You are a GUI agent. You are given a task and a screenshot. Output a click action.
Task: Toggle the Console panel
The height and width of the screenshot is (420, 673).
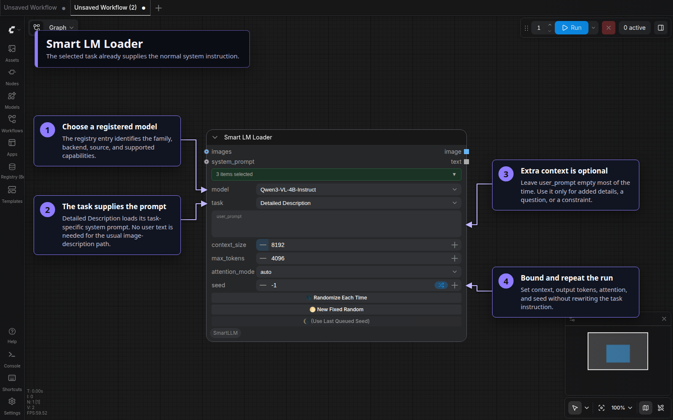[x=12, y=359]
